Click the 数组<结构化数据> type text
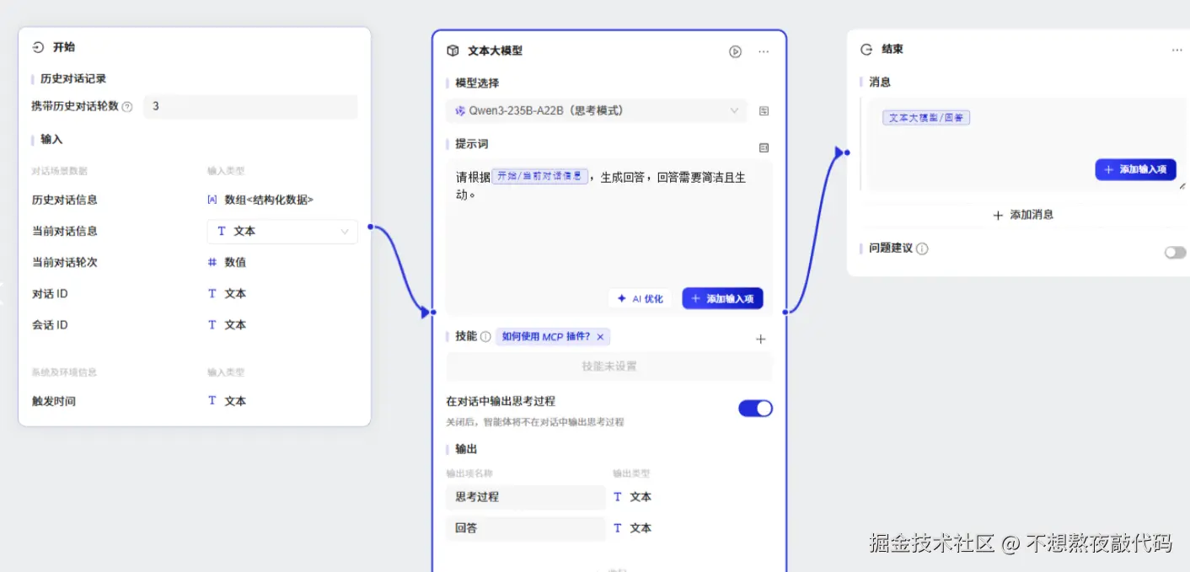1190x572 pixels. click(269, 200)
